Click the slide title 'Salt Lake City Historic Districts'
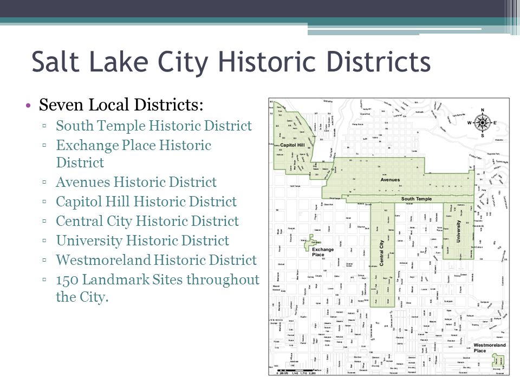The image size is (520, 390). point(231,62)
